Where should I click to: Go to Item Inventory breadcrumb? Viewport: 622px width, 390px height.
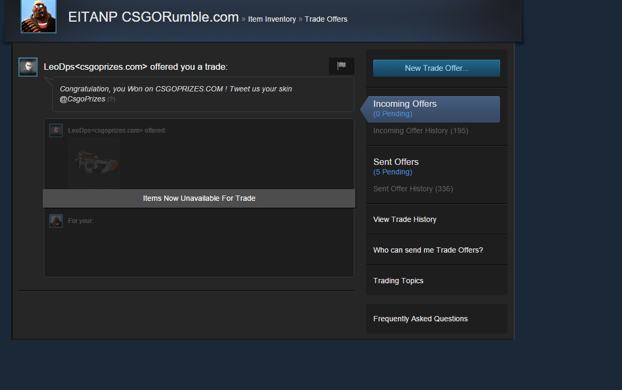[x=272, y=19]
